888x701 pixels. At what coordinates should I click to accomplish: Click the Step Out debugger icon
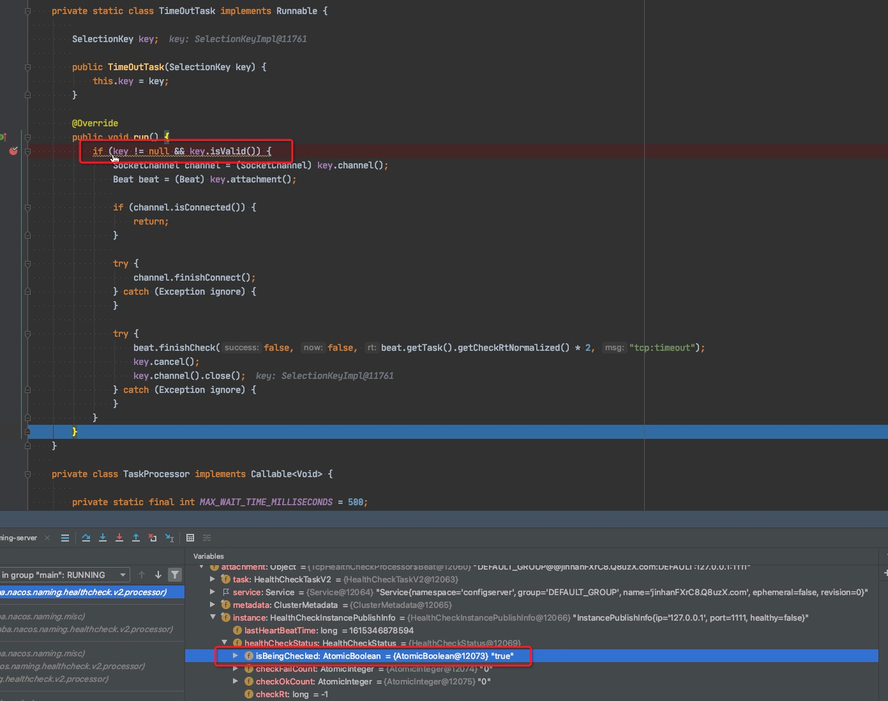tap(136, 538)
